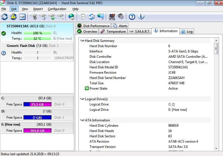Select the Transport Version value SATA Rev 3.0

point(178,147)
